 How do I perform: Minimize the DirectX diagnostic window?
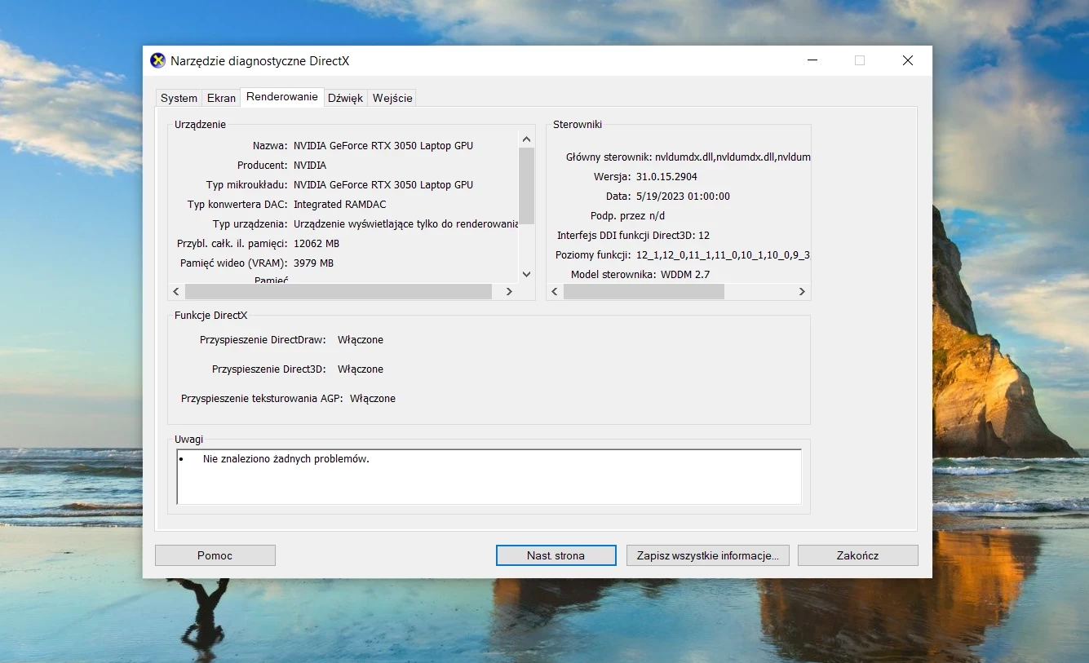point(812,60)
